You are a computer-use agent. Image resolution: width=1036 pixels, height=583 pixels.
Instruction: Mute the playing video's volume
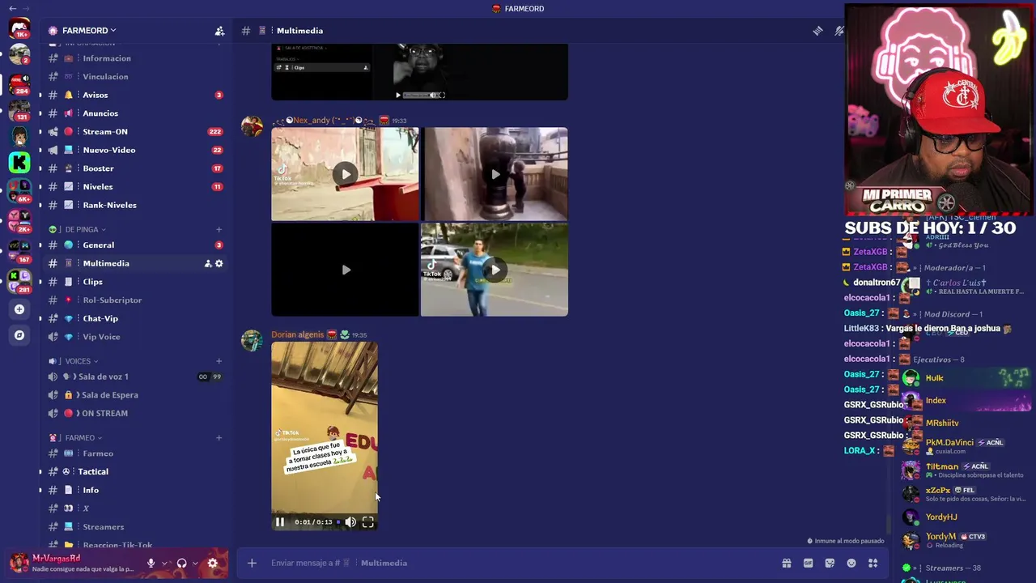point(350,522)
